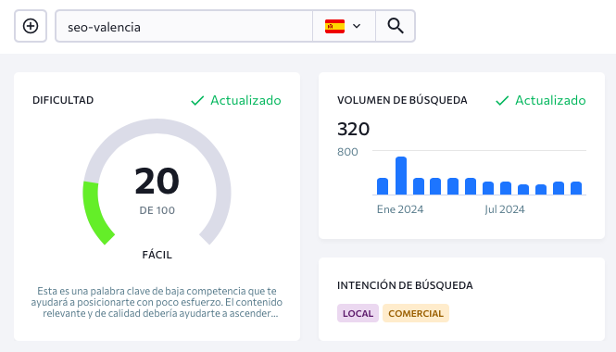616x352 pixels.
Task: Click the VOLUMEN DE BÚSQUEDA heading
Action: 402,100
